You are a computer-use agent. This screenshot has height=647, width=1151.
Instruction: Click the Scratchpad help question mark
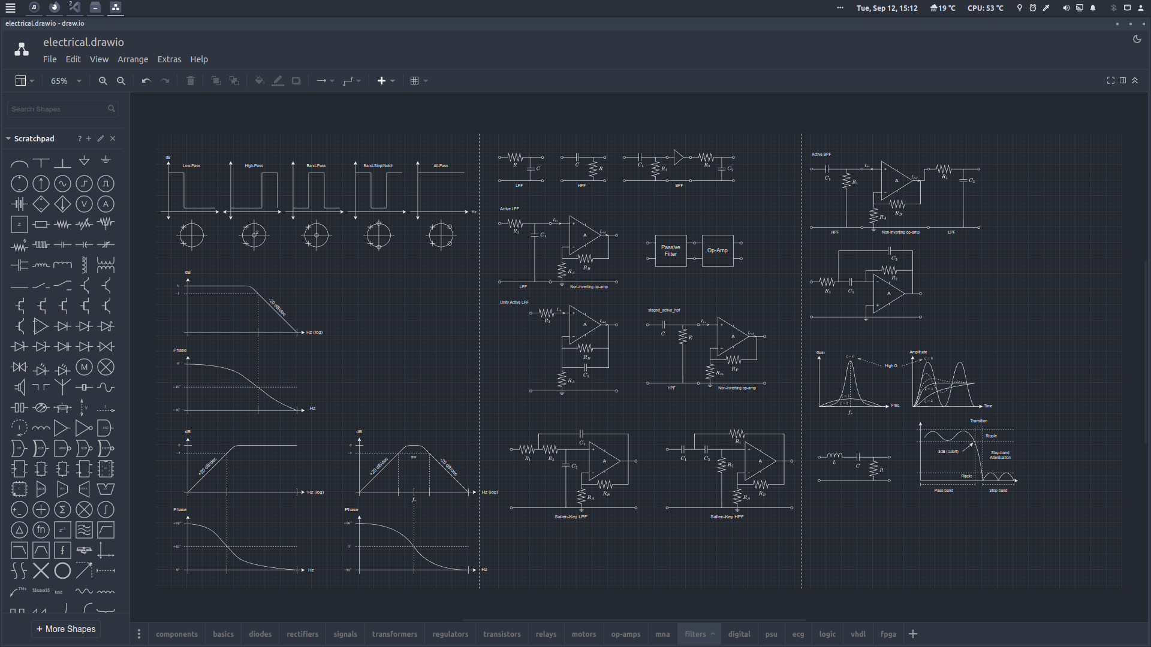(79, 138)
